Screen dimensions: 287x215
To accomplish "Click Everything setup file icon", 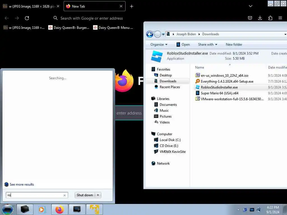I will (x=198, y=81).
